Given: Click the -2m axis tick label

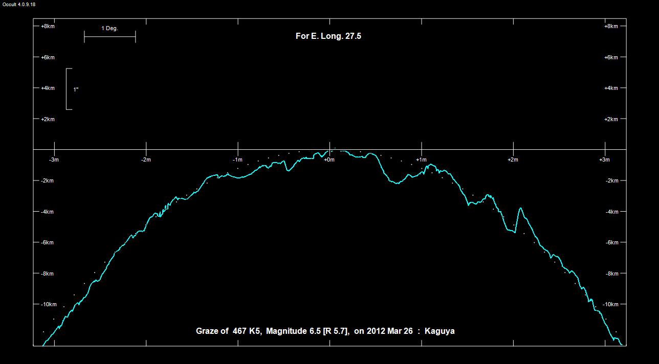Looking at the screenshot, I should pos(146,160).
